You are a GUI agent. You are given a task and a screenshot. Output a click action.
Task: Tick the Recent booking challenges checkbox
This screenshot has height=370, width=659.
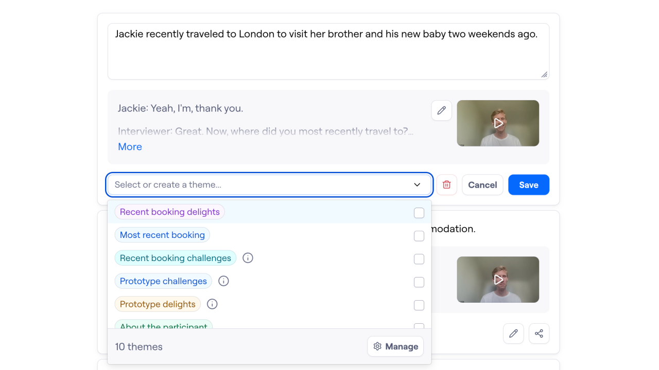coord(419,259)
